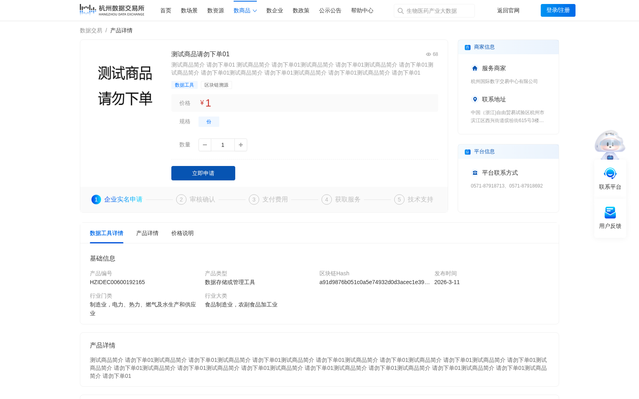This screenshot has width=639, height=399.
Task: Click the 登录/注册 button
Action: tap(558, 10)
